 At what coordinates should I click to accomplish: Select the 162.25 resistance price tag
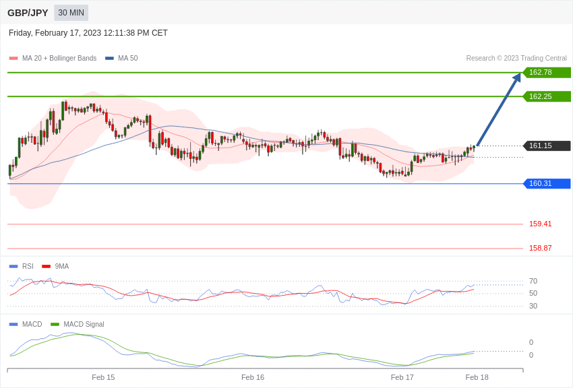tap(547, 96)
